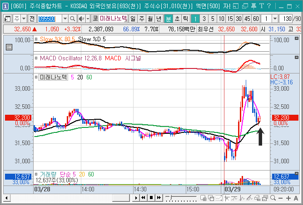Click the overlapping windows icon in bottom toolbar

211,198
